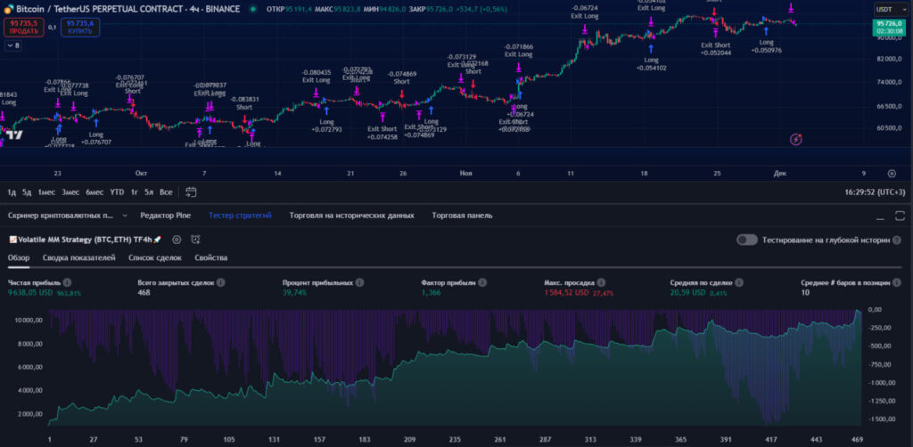Click the 16:29:52 (UTC+3) timezone clock
Viewport: 913px width, 447px height.
[875, 192]
